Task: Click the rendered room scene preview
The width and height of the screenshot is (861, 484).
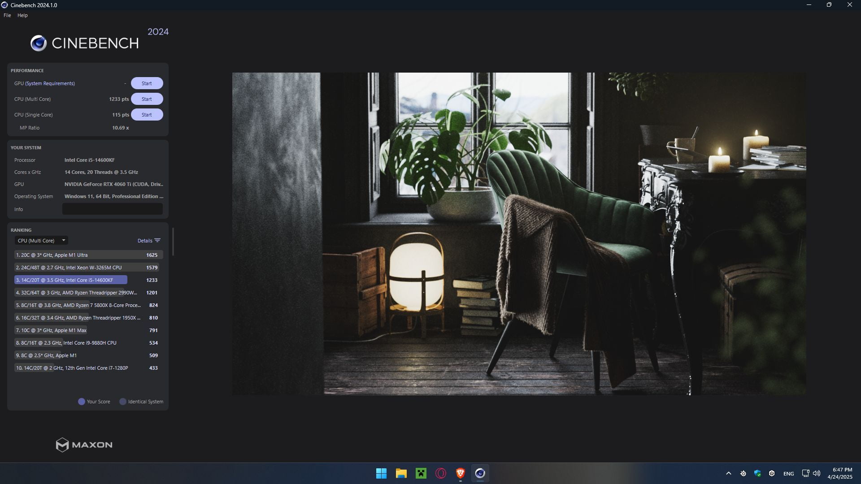Action: click(x=519, y=233)
